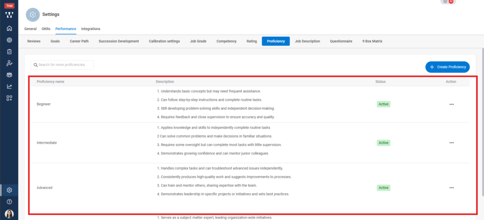Open the Competency sub-tab
Screen dimensions: 484x220
pos(226,41)
